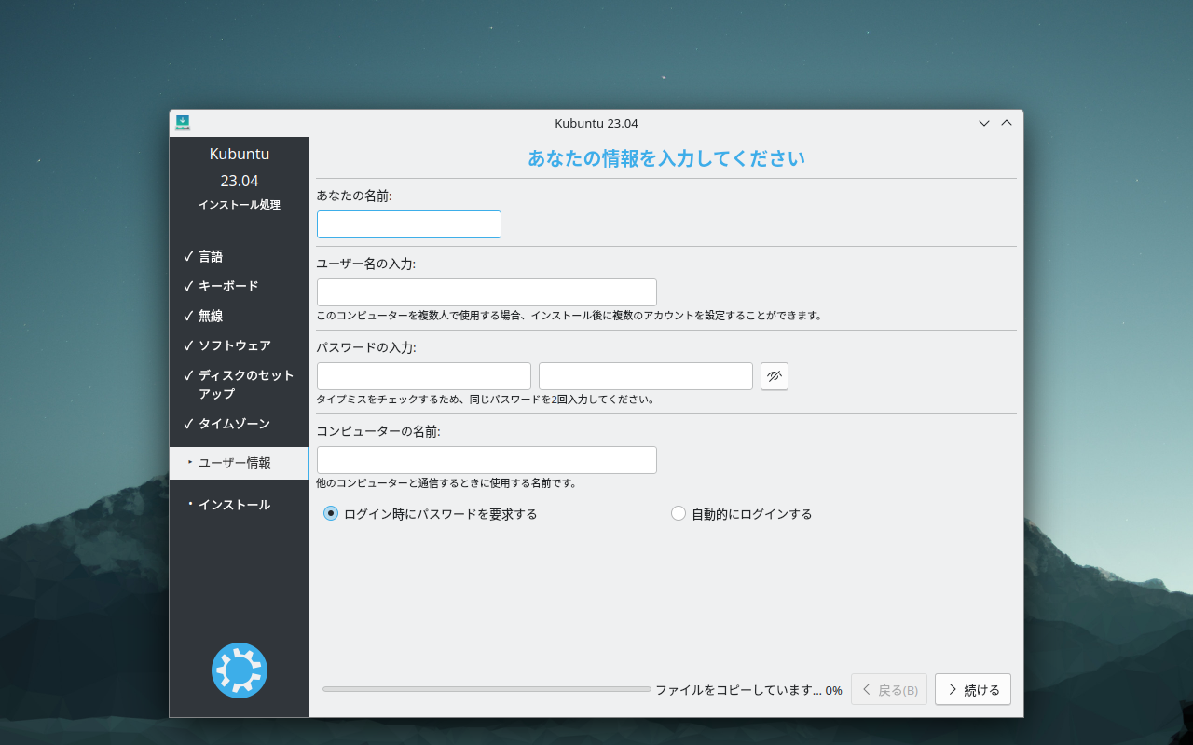Click the このコンピューターを複数人で使用する hint text
Screen dimensions: 1193x745
click(570, 316)
